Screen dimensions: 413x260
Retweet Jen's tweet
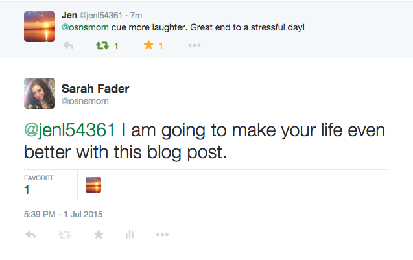(x=102, y=46)
